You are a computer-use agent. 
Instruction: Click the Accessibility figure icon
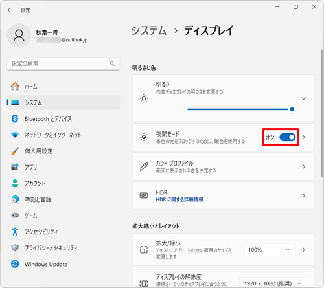pos(15,232)
